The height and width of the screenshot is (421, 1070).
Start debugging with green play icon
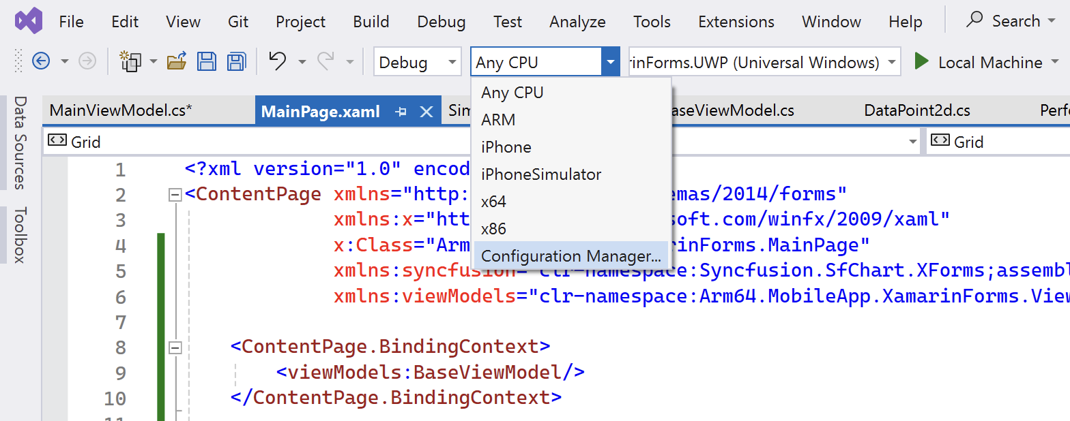(x=921, y=62)
